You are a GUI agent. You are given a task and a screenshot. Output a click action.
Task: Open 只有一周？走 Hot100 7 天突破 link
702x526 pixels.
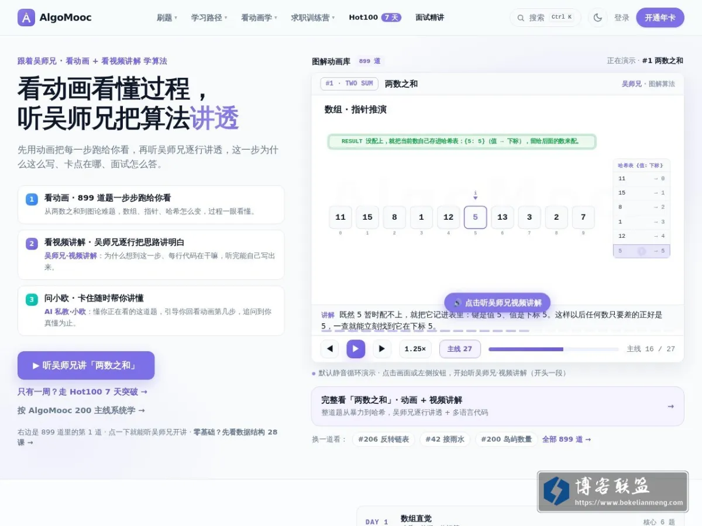(x=82, y=392)
